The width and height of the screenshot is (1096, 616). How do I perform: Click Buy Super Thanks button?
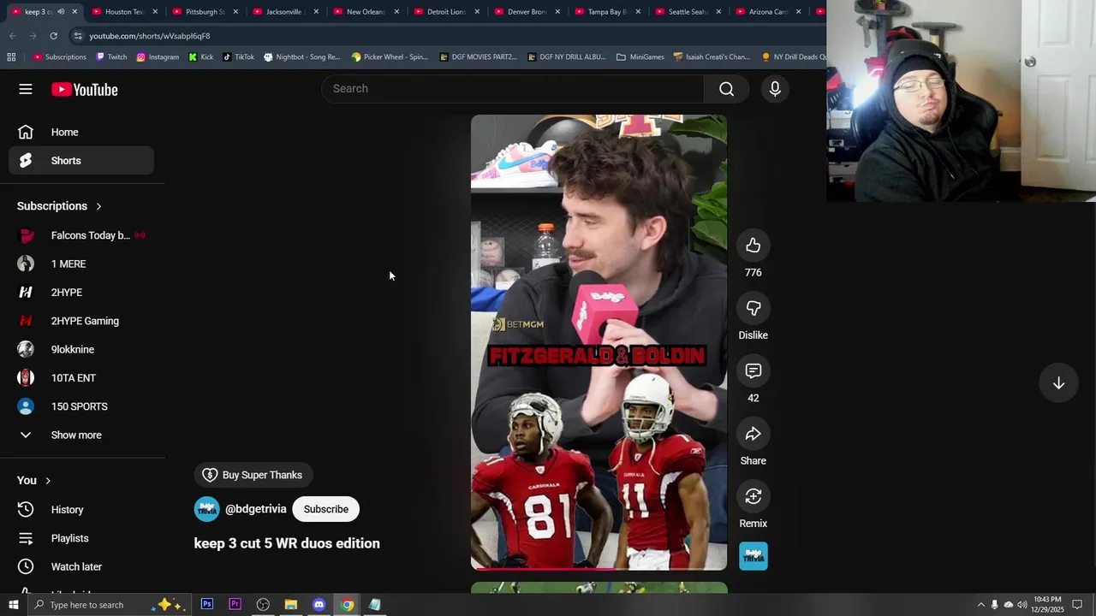tap(253, 475)
